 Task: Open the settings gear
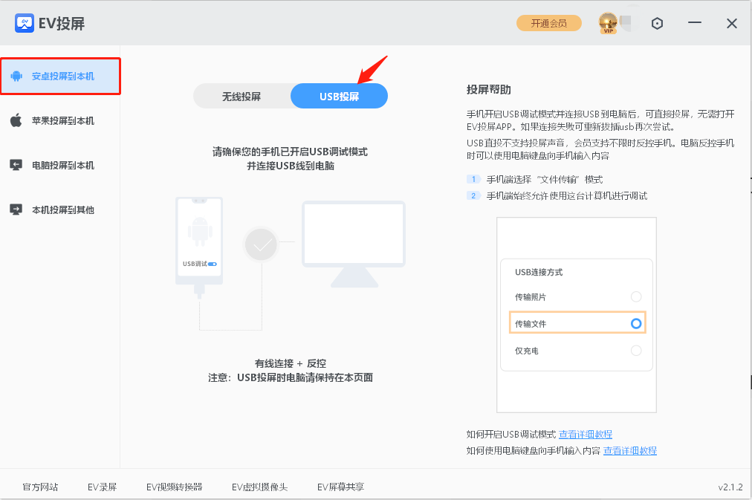[x=657, y=23]
